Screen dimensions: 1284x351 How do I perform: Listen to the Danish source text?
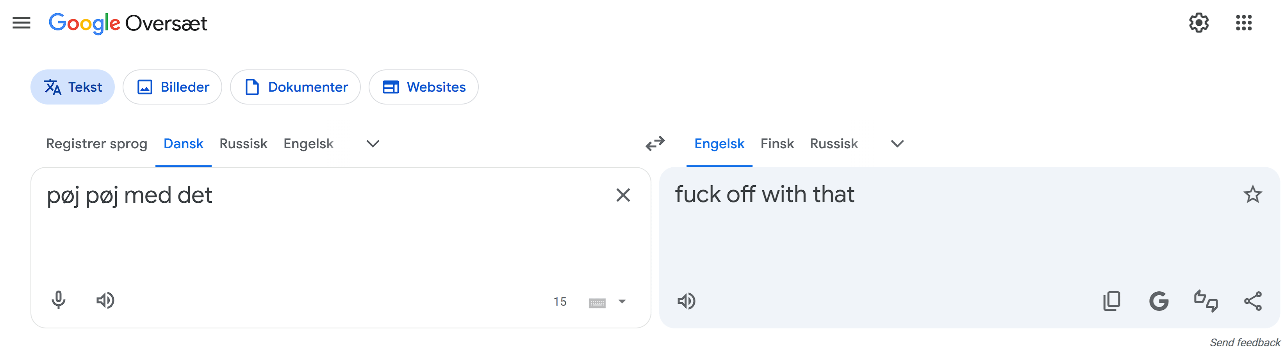[105, 300]
